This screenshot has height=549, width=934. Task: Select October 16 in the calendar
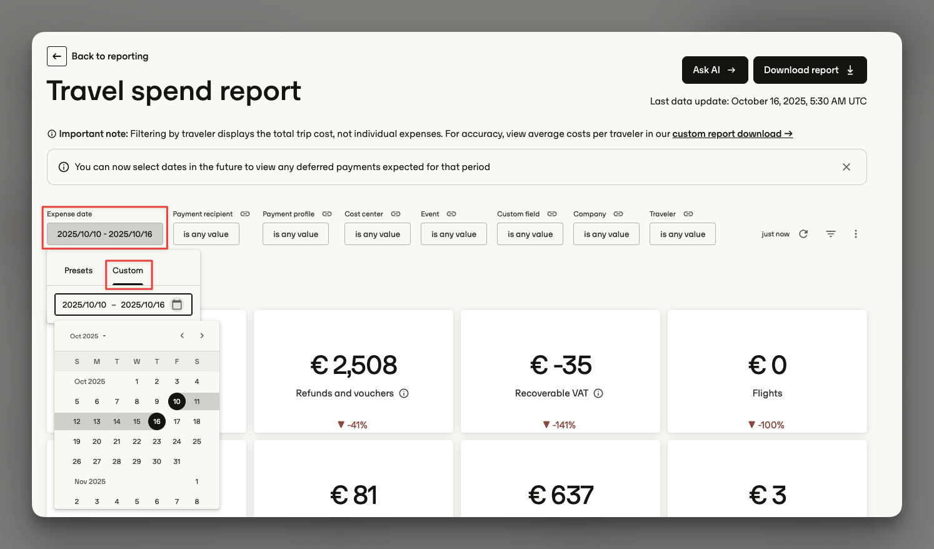coord(157,421)
